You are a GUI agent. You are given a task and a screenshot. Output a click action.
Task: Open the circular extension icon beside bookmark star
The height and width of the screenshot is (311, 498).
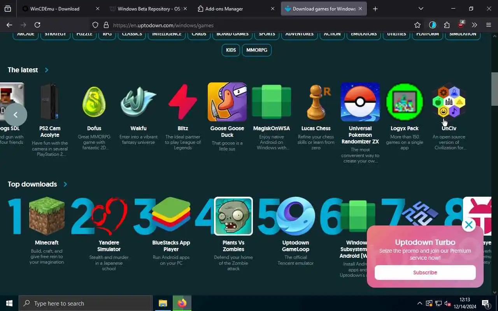coord(433,25)
